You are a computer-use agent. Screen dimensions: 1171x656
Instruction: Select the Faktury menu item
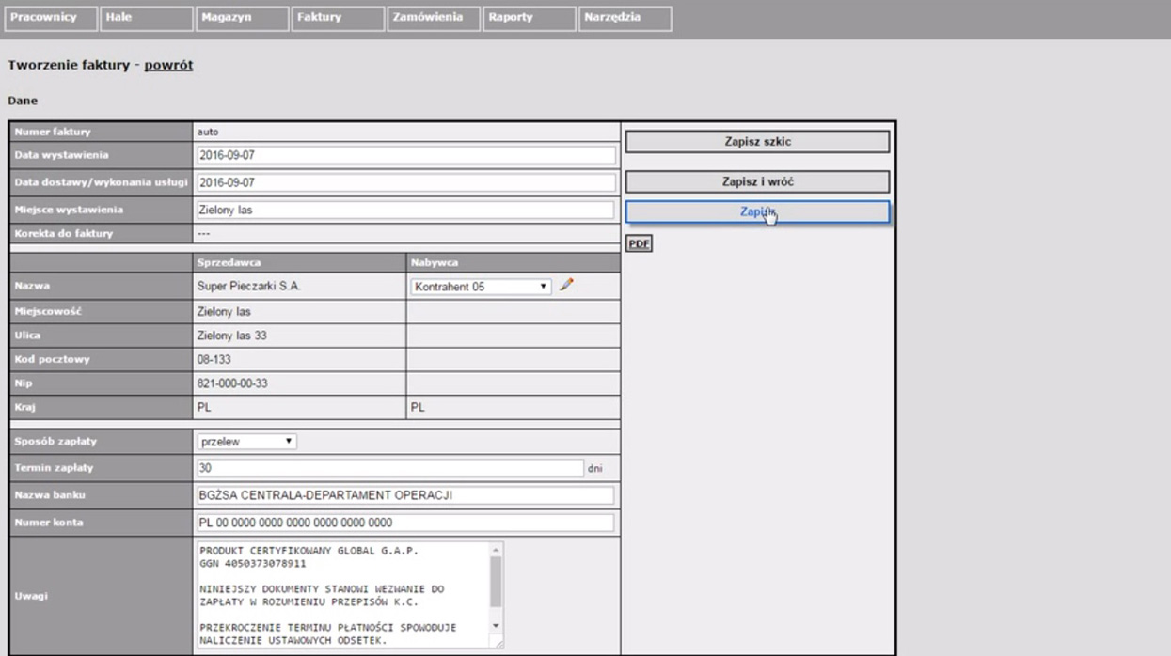pyautogui.click(x=338, y=19)
